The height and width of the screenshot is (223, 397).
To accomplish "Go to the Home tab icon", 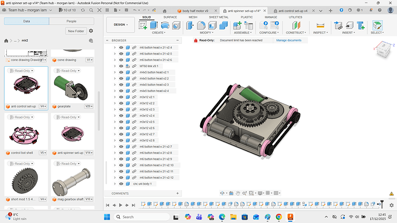I will click(165, 11).
